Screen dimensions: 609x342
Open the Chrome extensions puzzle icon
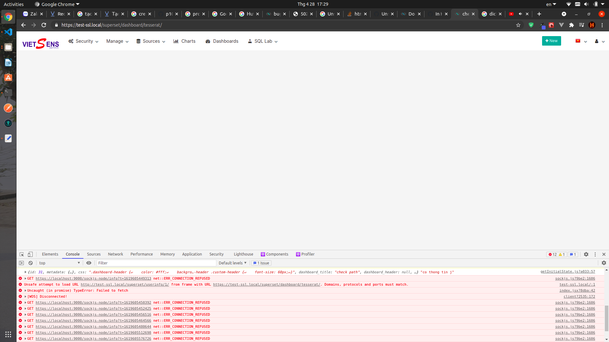coord(572,25)
